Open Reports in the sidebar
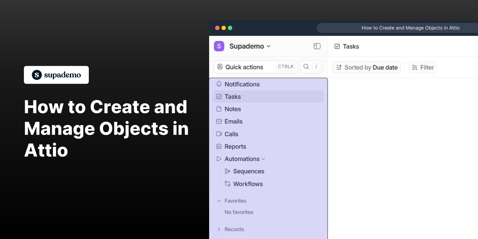 pos(268,146)
